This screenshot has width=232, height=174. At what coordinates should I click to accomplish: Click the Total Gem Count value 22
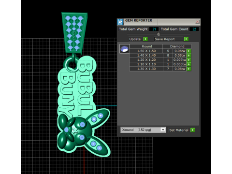click(x=194, y=29)
